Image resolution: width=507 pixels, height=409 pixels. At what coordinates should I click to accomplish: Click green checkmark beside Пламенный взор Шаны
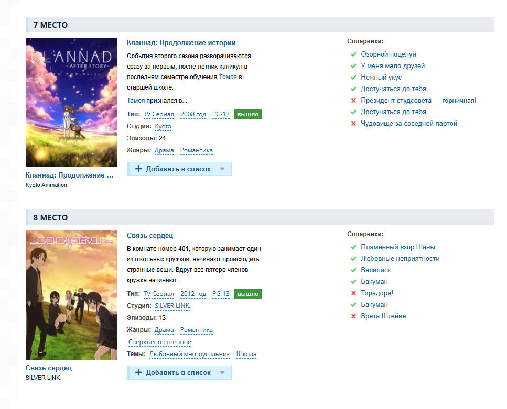(x=353, y=247)
